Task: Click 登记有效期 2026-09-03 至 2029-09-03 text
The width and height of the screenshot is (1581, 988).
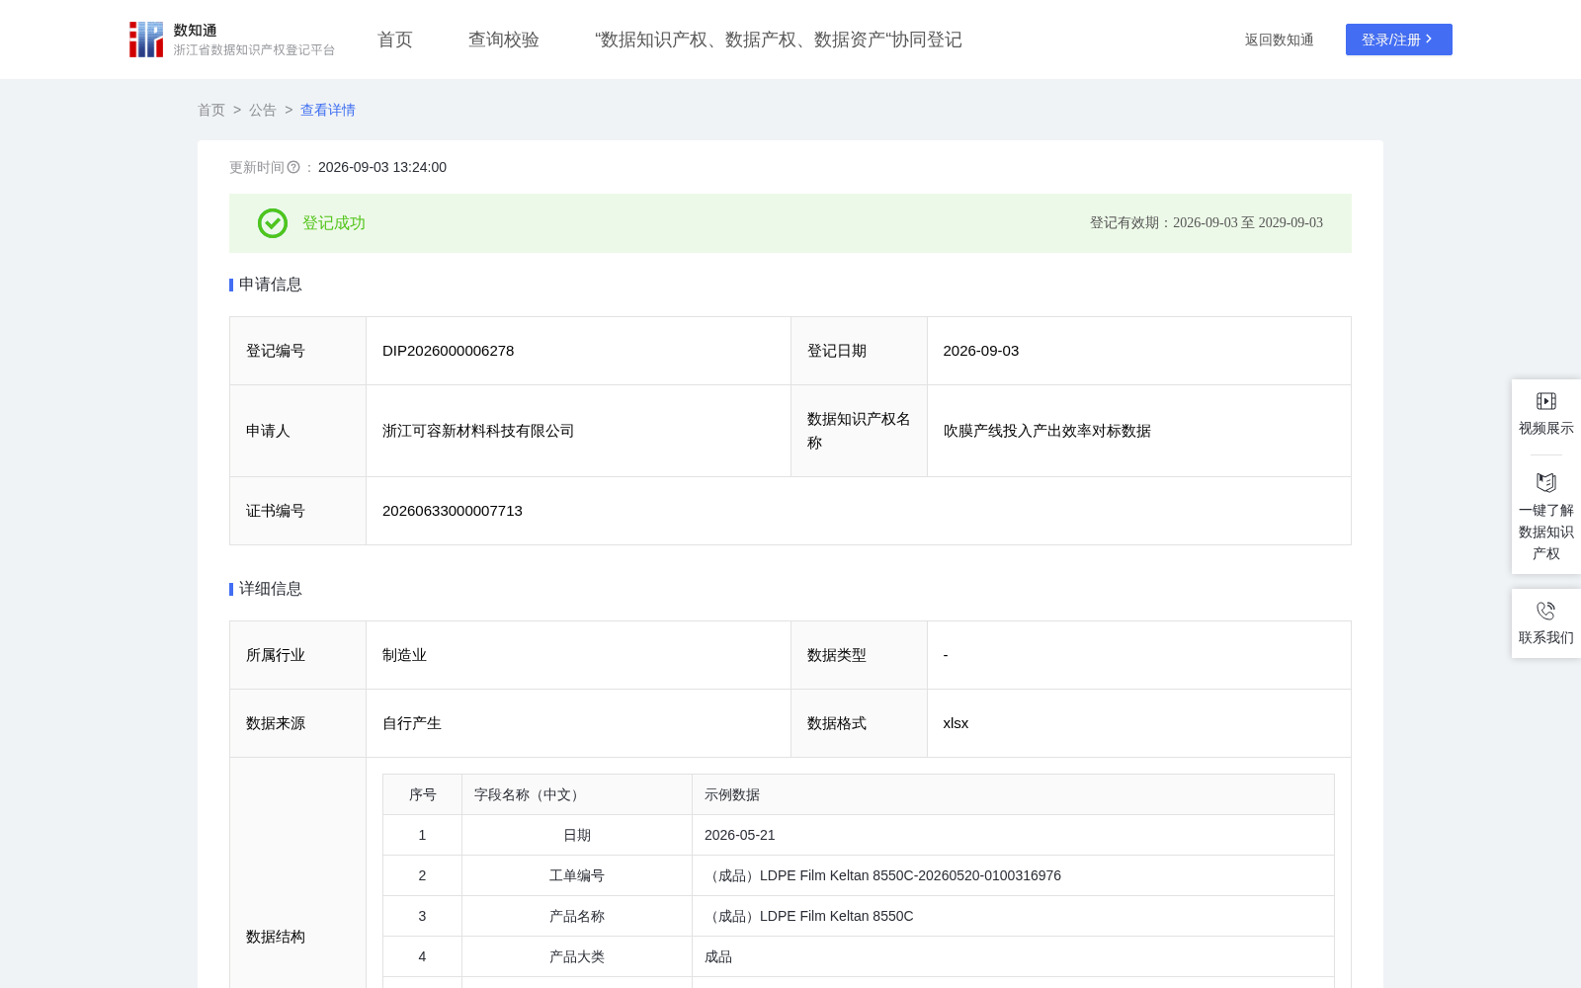Action: tap(1207, 222)
